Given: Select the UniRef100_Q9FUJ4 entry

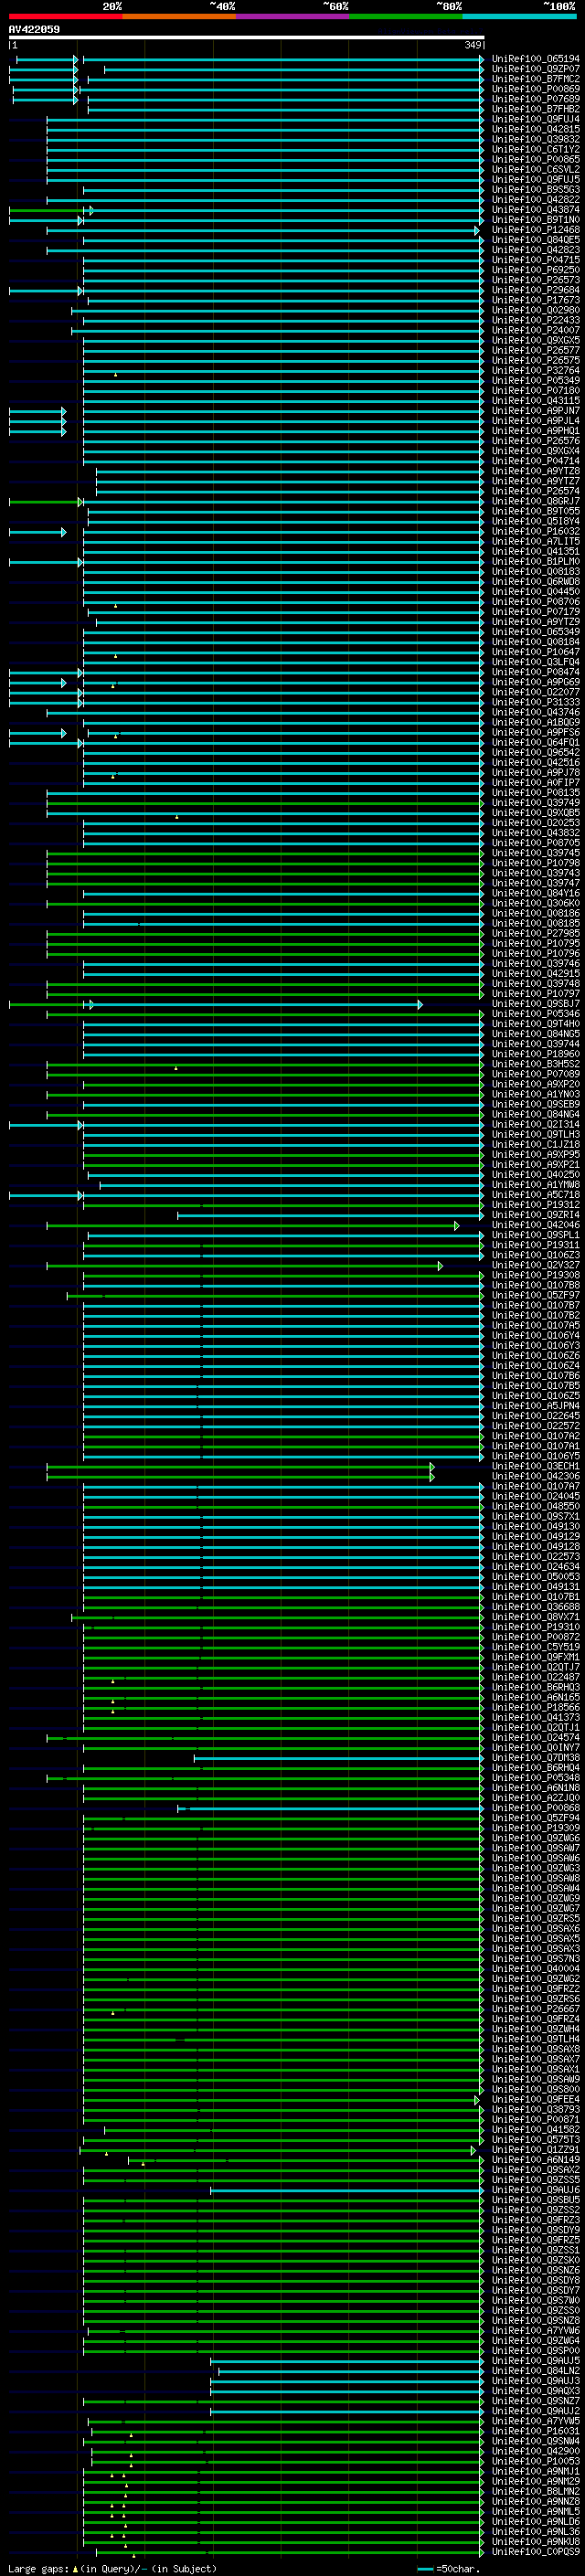Looking at the screenshot, I should point(536,119).
